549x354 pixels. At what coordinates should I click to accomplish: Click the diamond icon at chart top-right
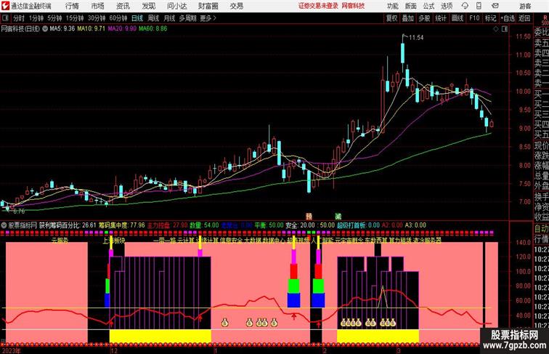[x=496, y=29]
